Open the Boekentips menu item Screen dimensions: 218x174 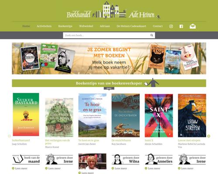pyautogui.click(x=65, y=26)
